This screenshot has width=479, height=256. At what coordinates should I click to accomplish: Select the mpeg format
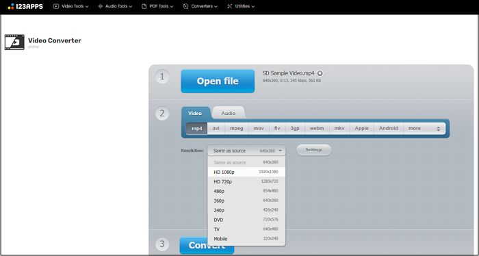(x=237, y=128)
